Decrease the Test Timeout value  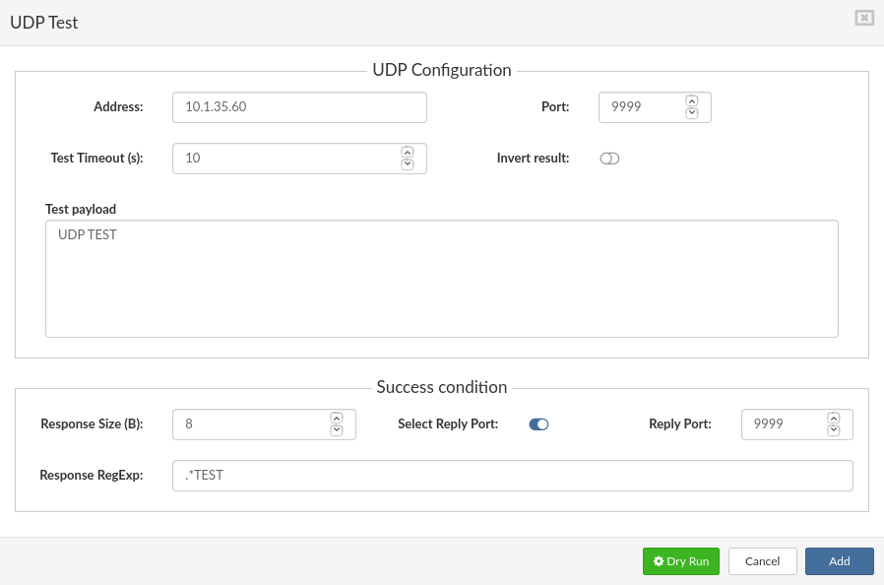pos(407,163)
